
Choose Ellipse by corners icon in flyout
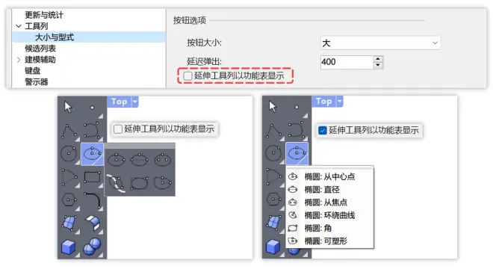[139, 183]
